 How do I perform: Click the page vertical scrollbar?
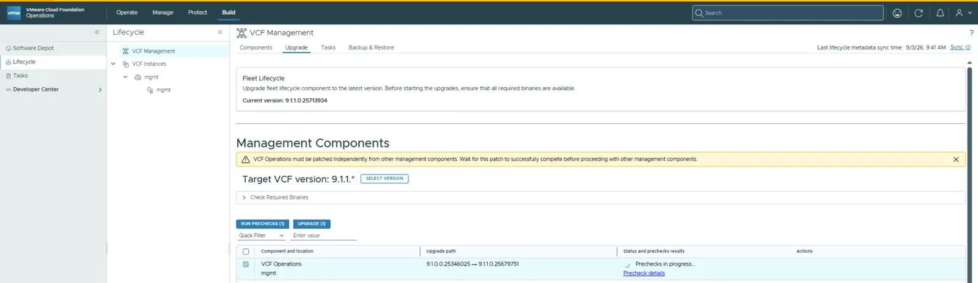(x=969, y=174)
